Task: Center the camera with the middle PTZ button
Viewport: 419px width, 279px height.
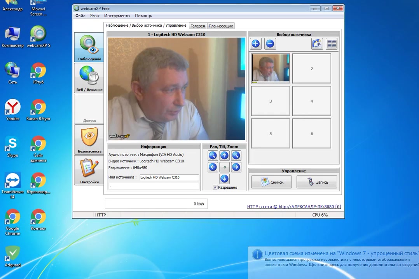Action: pos(225,167)
